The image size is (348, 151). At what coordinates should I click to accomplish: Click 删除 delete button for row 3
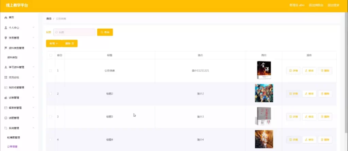click(325, 117)
